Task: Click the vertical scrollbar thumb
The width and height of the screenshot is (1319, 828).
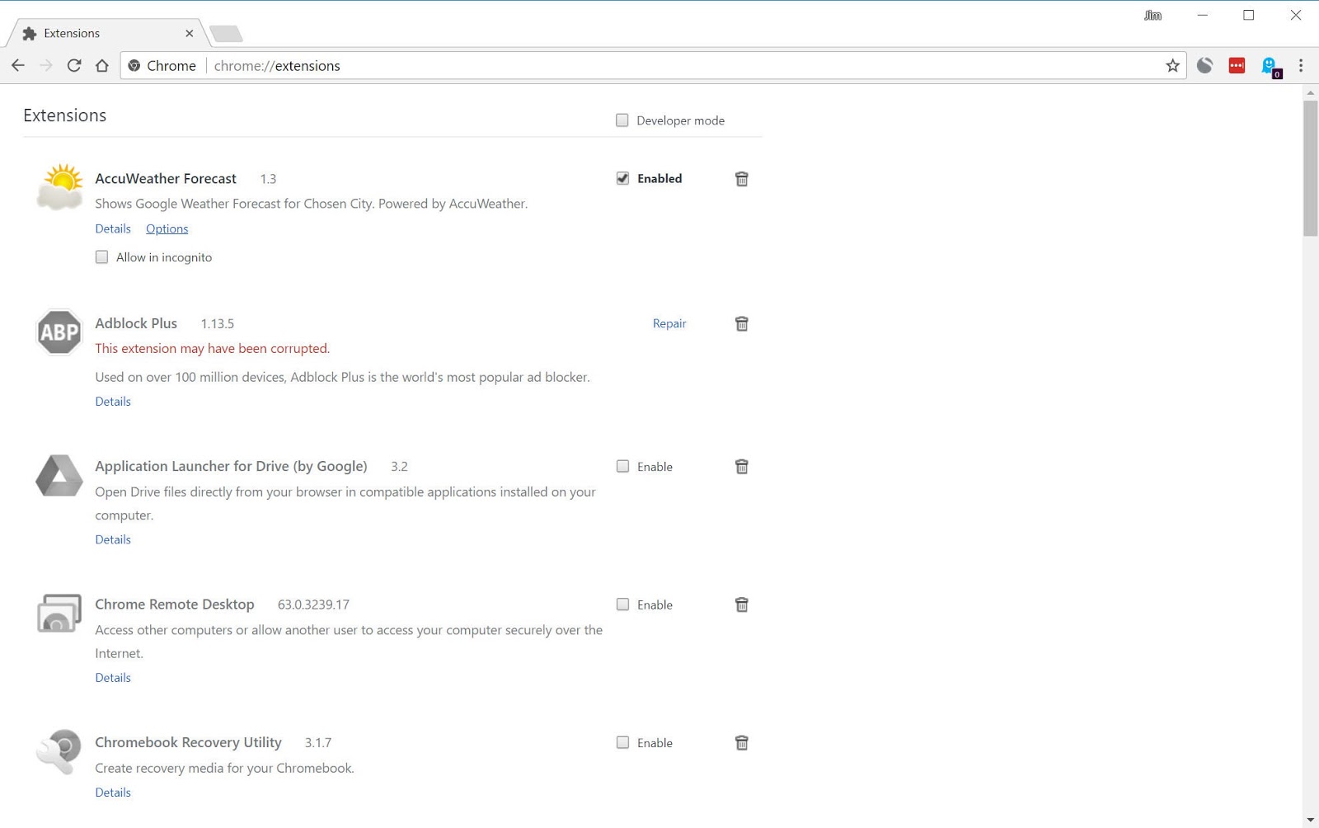Action: (x=1310, y=168)
